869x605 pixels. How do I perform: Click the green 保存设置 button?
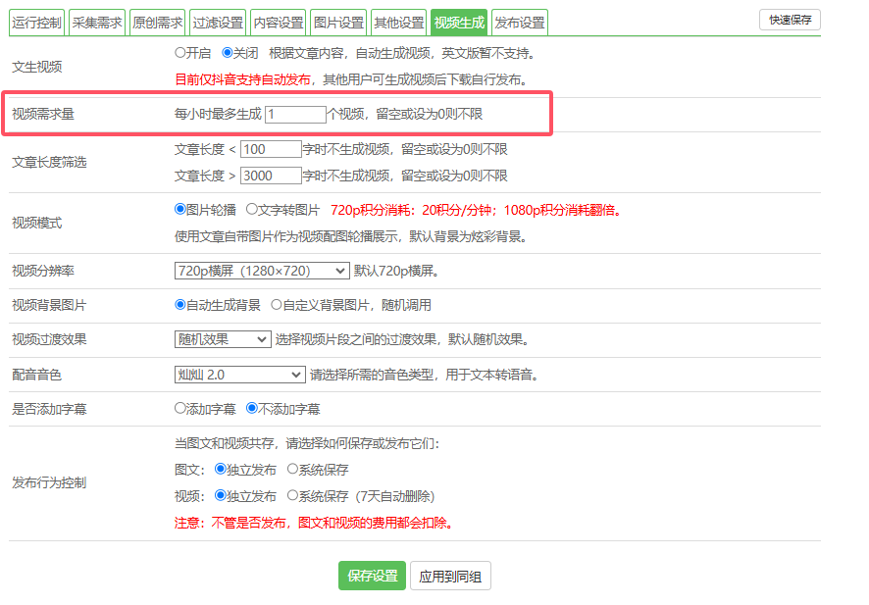pos(372,577)
